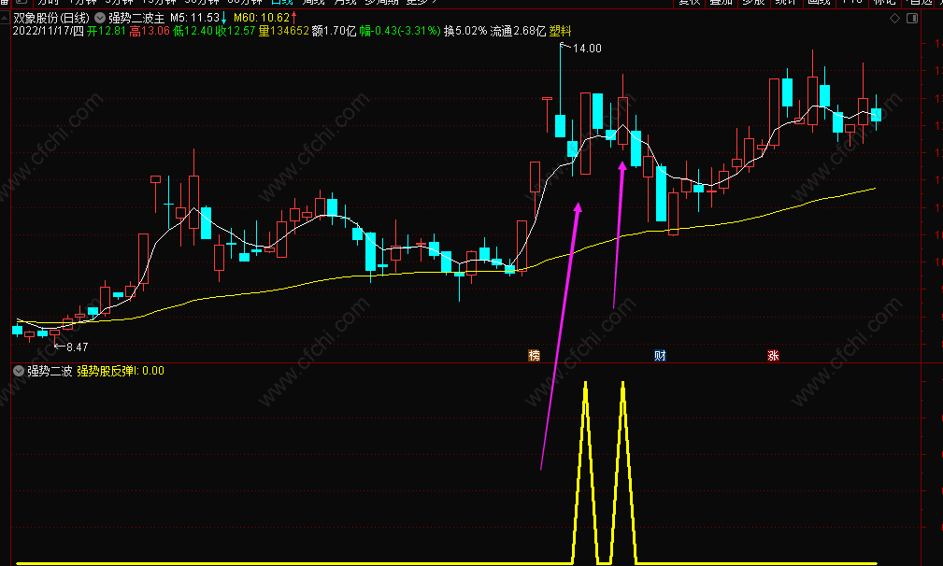Select the left magenta arrow annotation

tap(560, 336)
